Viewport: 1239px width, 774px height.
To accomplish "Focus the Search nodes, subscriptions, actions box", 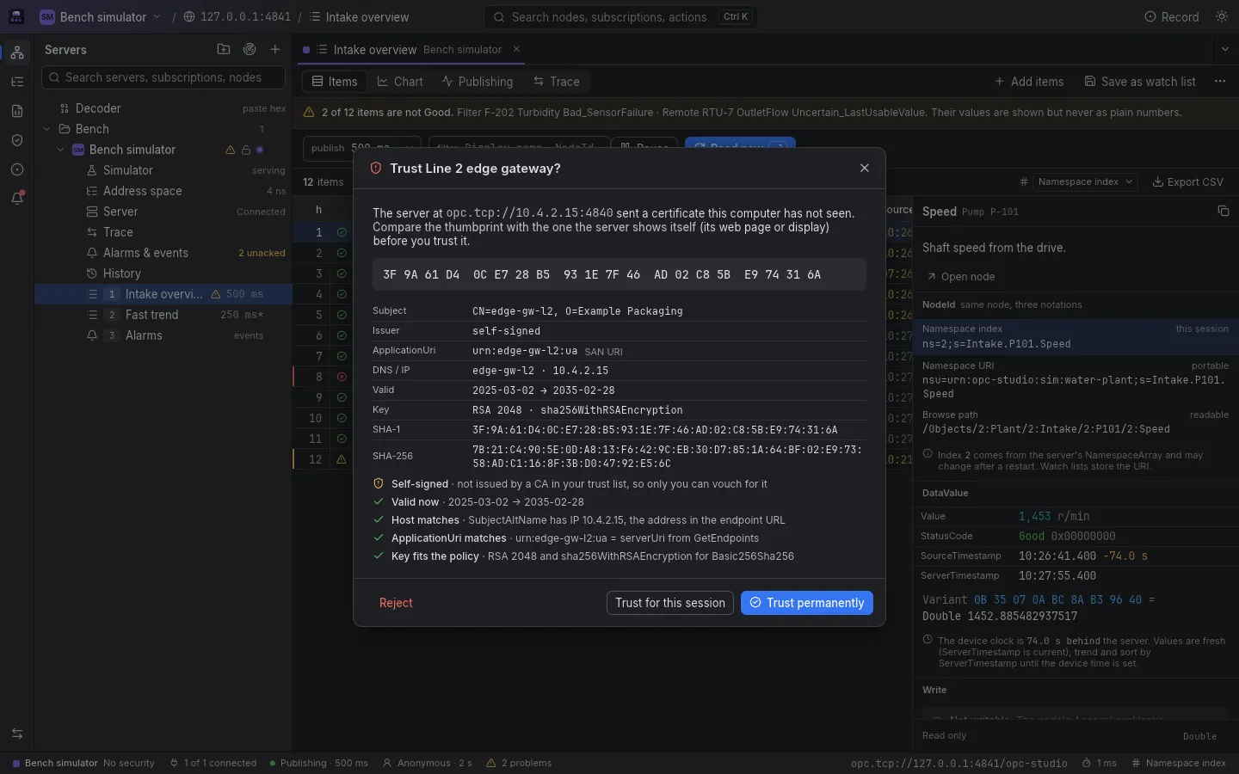I will click(620, 16).
